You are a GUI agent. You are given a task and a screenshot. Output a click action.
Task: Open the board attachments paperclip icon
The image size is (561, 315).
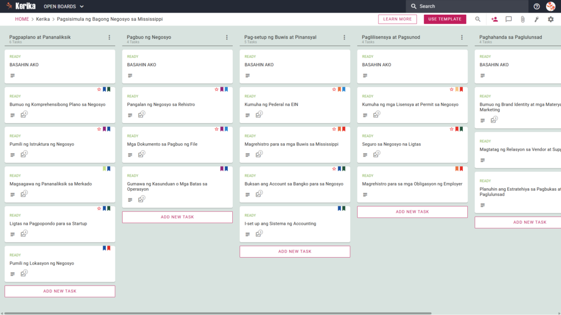pos(523,19)
